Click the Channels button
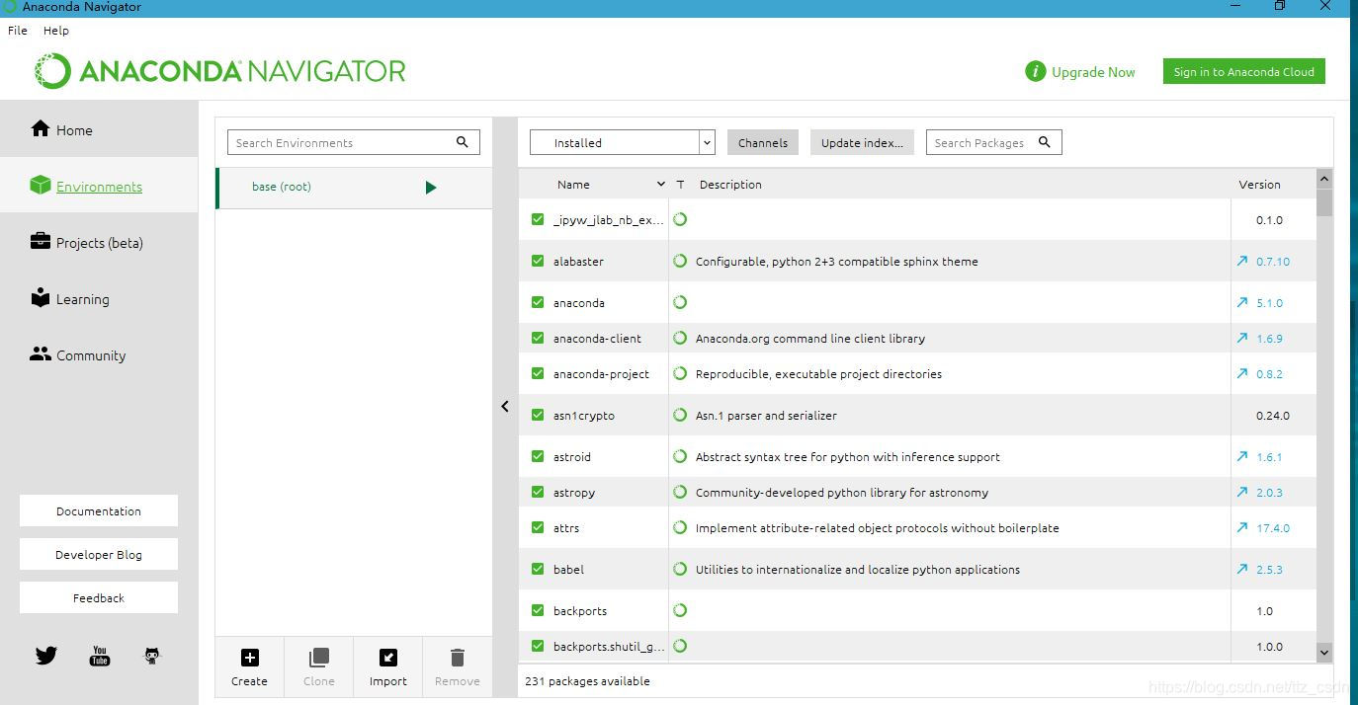 pyautogui.click(x=763, y=142)
